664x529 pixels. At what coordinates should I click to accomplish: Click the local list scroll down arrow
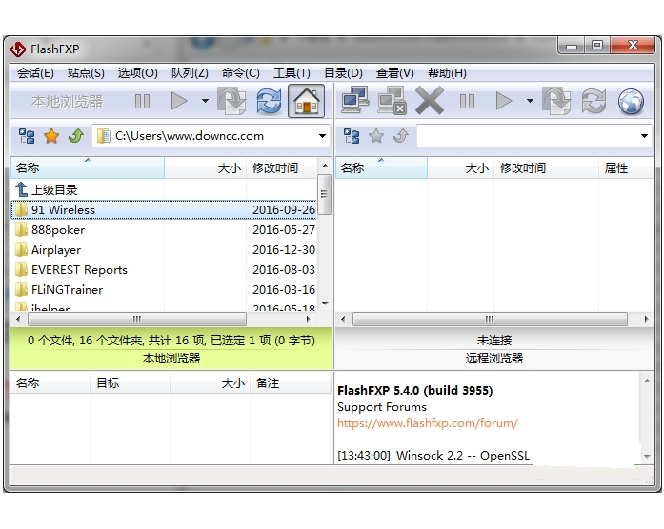325,304
